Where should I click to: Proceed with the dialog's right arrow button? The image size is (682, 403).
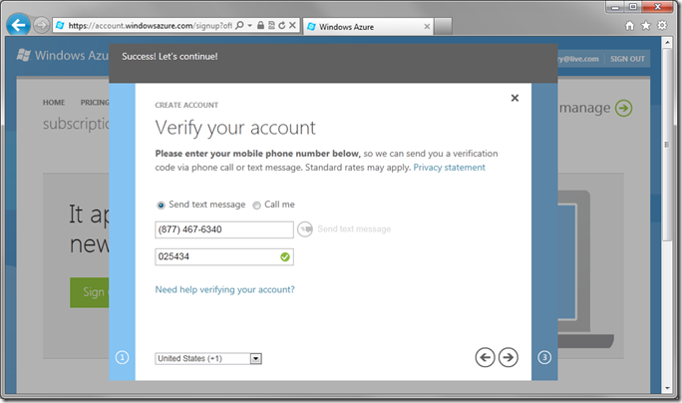[509, 357]
